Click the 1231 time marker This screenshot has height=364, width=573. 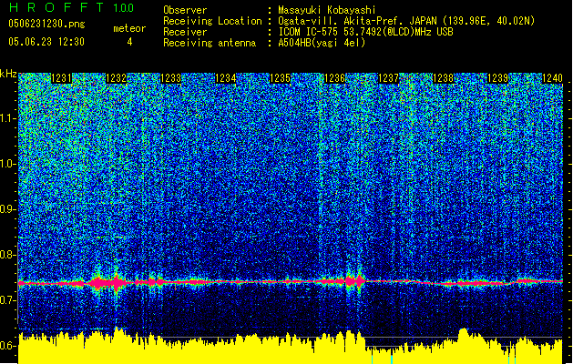click(61, 78)
